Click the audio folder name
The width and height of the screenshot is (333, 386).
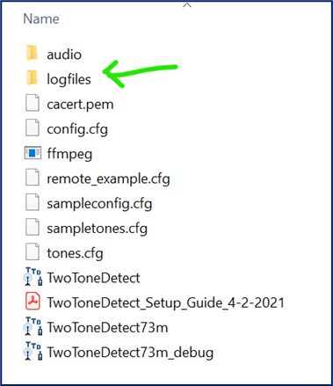coord(64,55)
